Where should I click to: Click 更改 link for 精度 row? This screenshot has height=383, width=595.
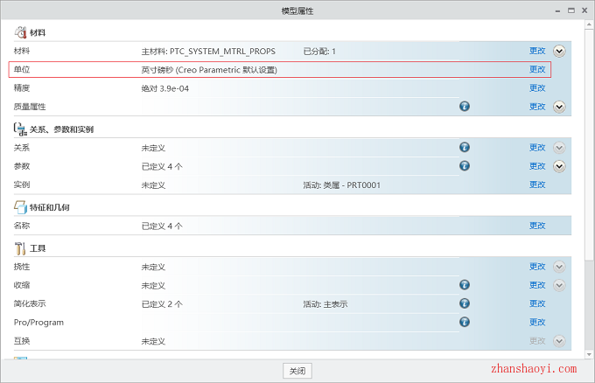click(x=537, y=88)
